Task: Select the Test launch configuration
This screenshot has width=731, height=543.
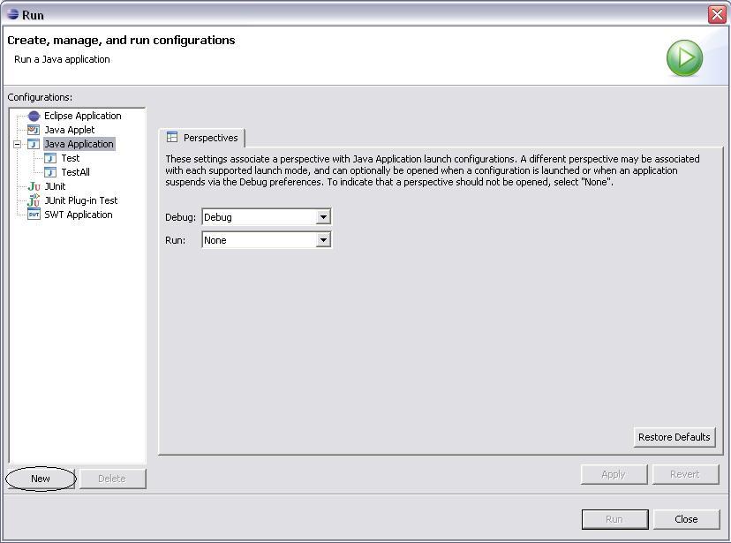Action: point(70,158)
